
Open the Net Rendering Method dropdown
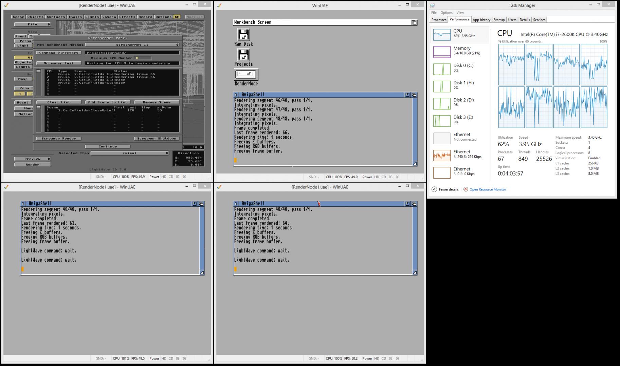click(x=132, y=45)
